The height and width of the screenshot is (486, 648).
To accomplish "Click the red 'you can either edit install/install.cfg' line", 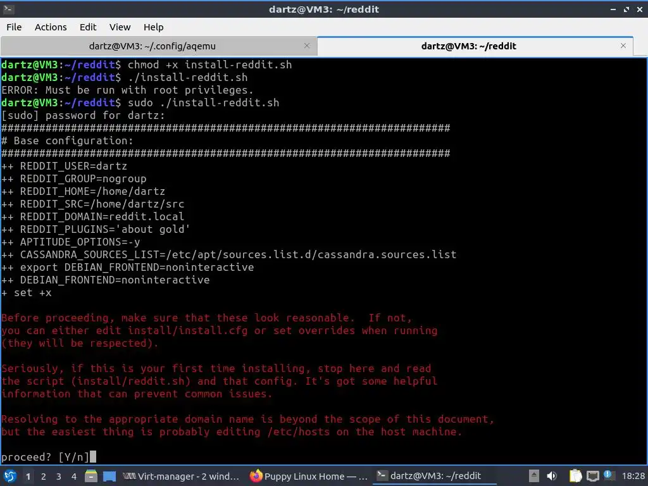I will click(219, 330).
